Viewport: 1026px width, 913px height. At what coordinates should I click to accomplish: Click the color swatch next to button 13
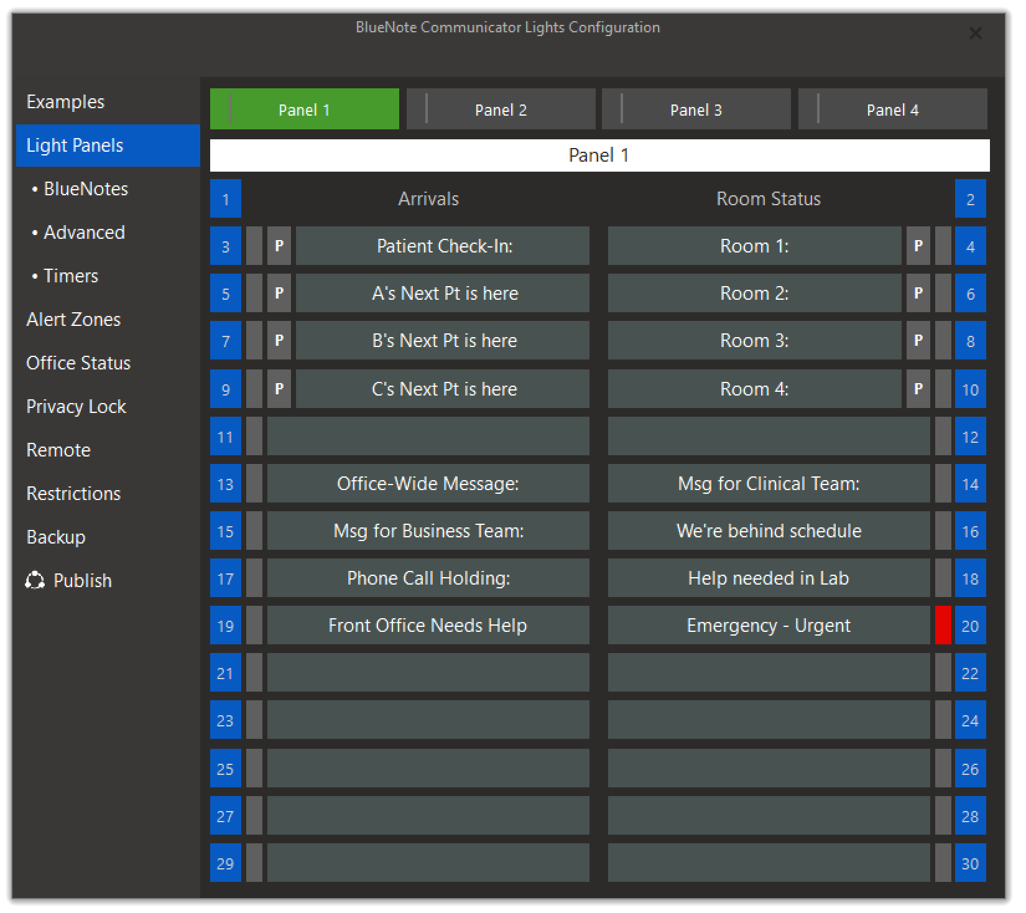point(254,483)
